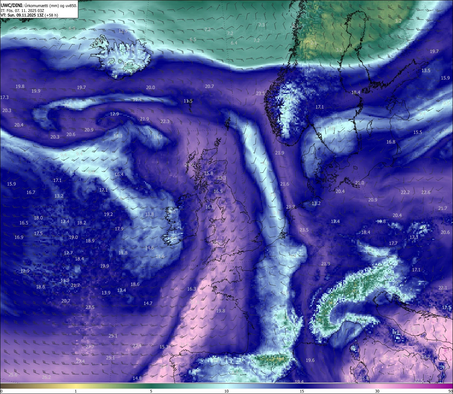The height and width of the screenshot is (394, 453).
Task: Click the colorbar tick label '30'
Action: pyautogui.click(x=377, y=391)
